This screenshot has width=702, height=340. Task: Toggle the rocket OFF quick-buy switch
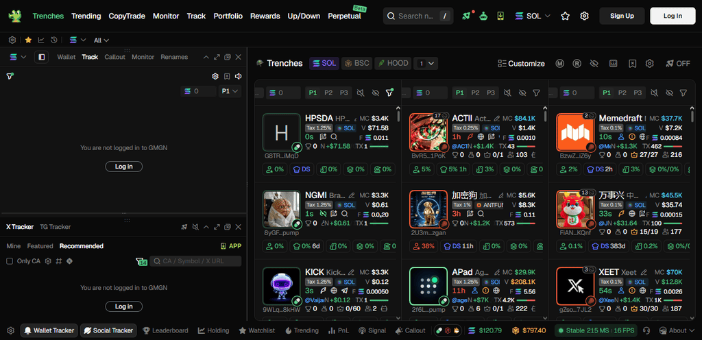coord(677,64)
